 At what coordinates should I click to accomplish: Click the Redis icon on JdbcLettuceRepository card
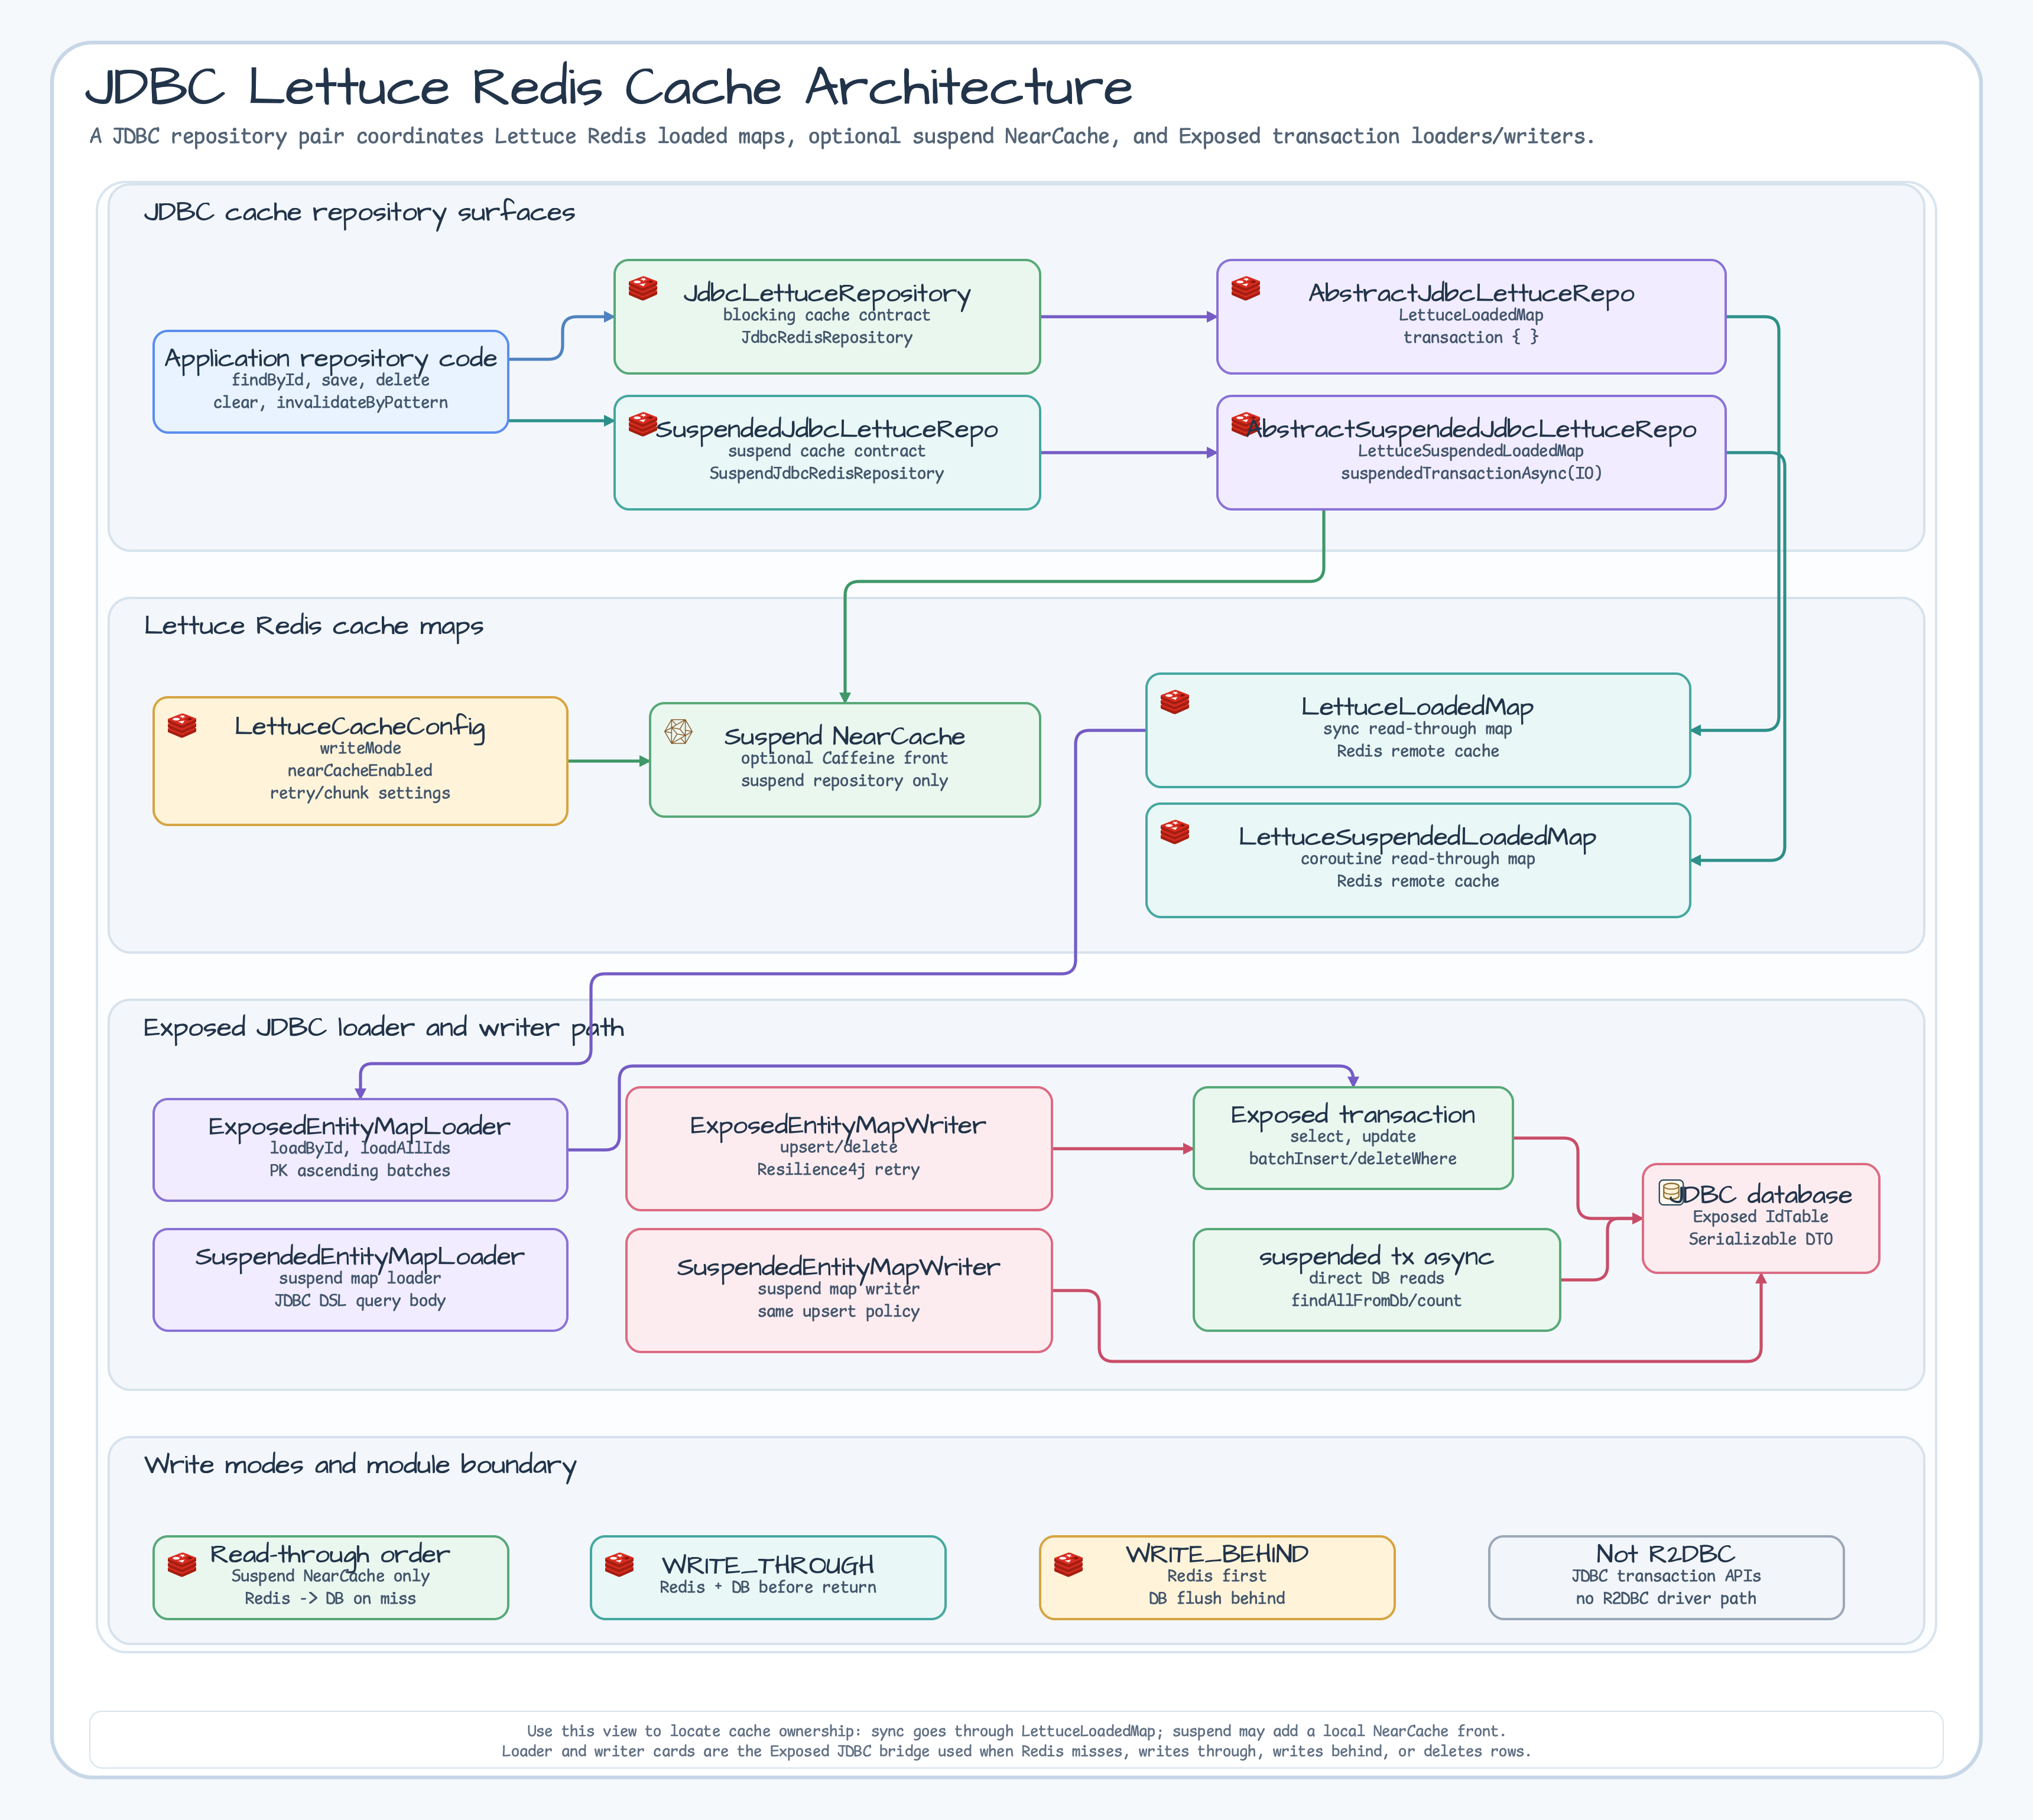[643, 288]
